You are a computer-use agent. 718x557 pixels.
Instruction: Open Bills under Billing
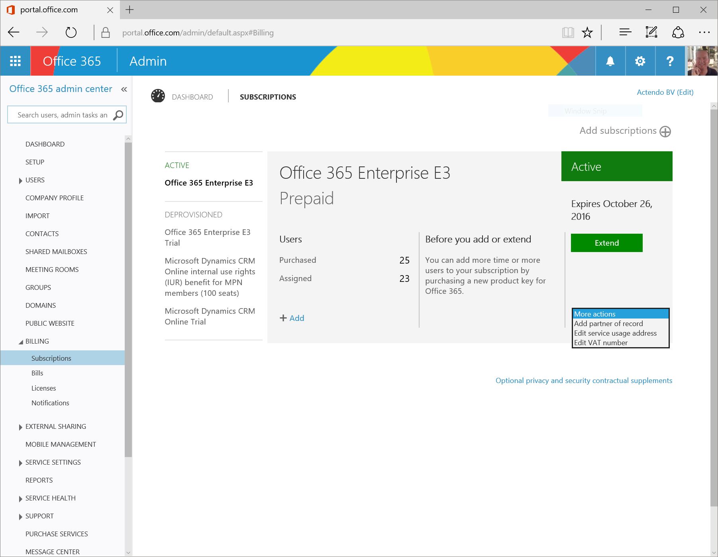pyautogui.click(x=37, y=373)
